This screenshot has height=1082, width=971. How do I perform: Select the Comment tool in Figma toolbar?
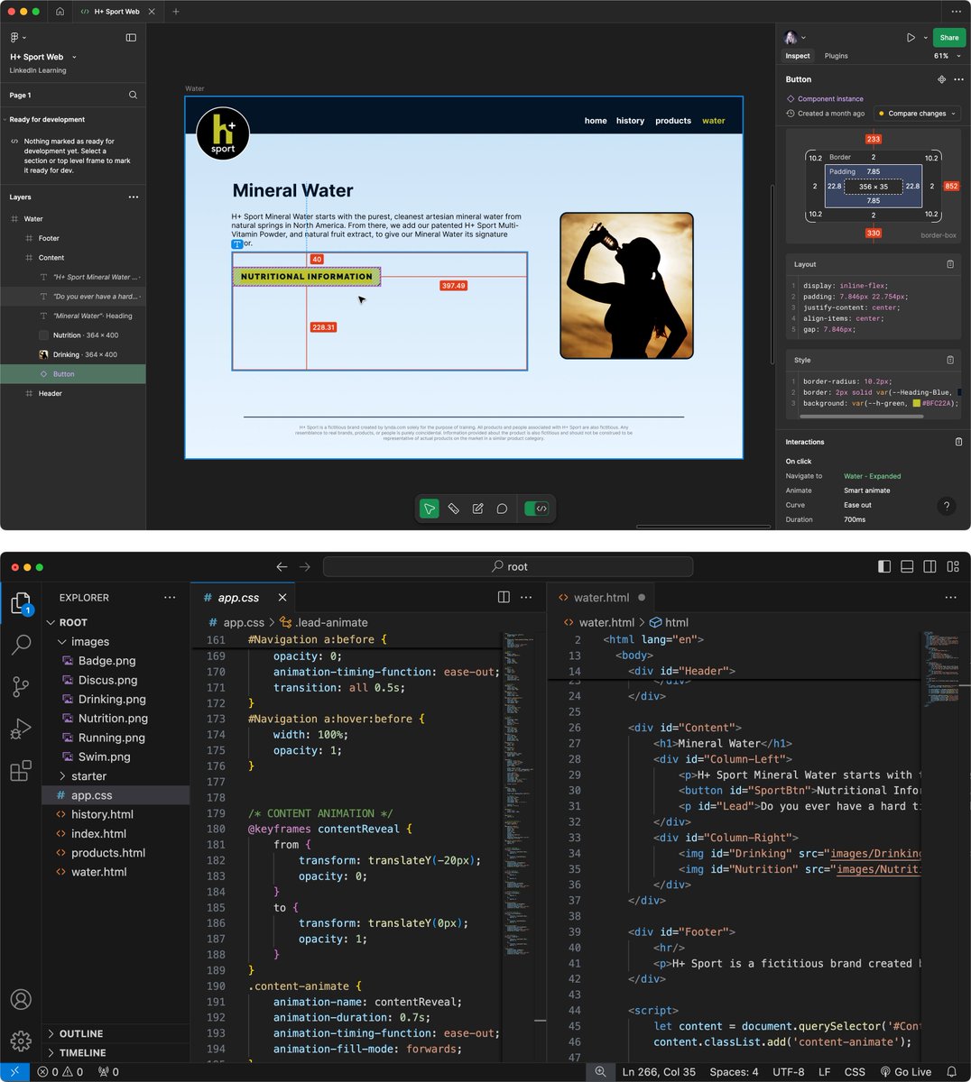pos(502,508)
